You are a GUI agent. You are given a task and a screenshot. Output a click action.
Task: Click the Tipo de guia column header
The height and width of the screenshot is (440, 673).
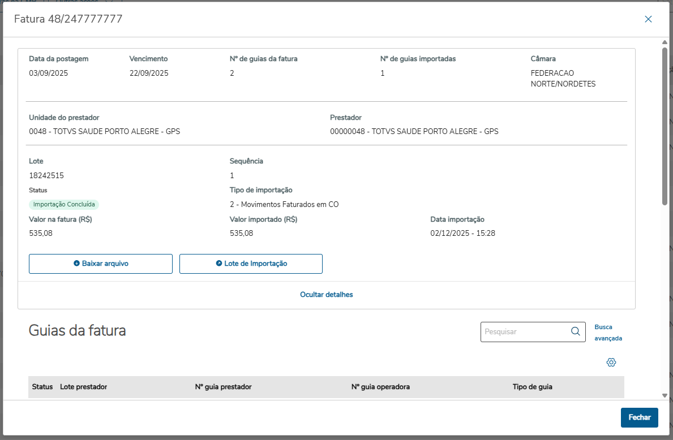pos(532,387)
